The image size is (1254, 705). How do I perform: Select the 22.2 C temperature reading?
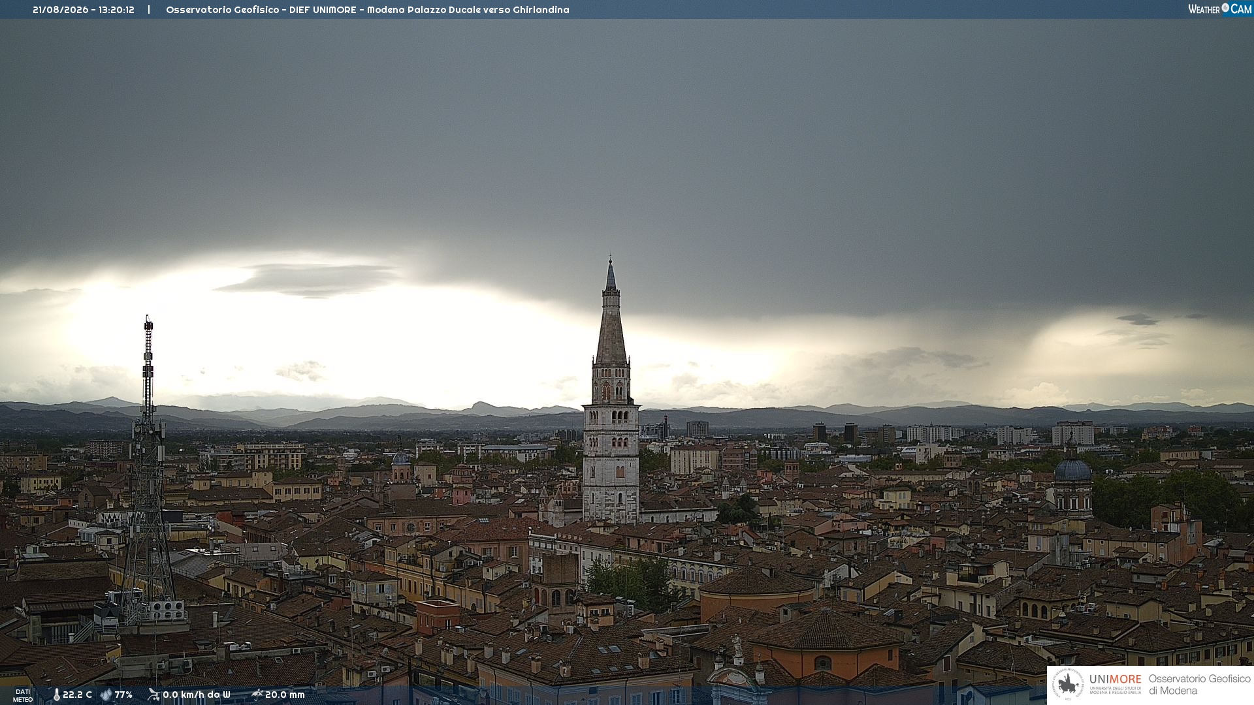pos(77,695)
